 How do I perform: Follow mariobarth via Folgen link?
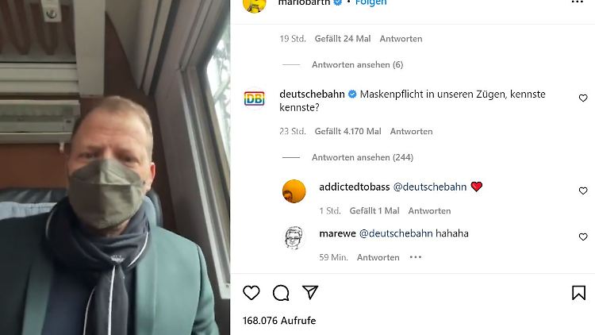pyautogui.click(x=370, y=2)
